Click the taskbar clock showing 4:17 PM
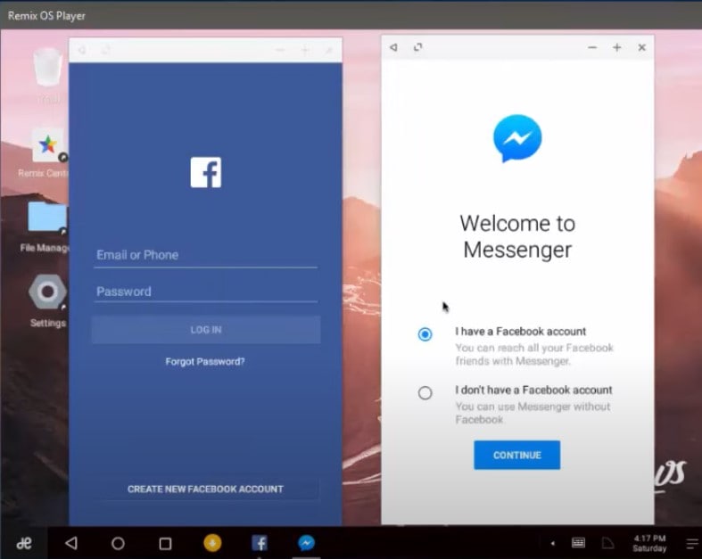 tap(649, 543)
